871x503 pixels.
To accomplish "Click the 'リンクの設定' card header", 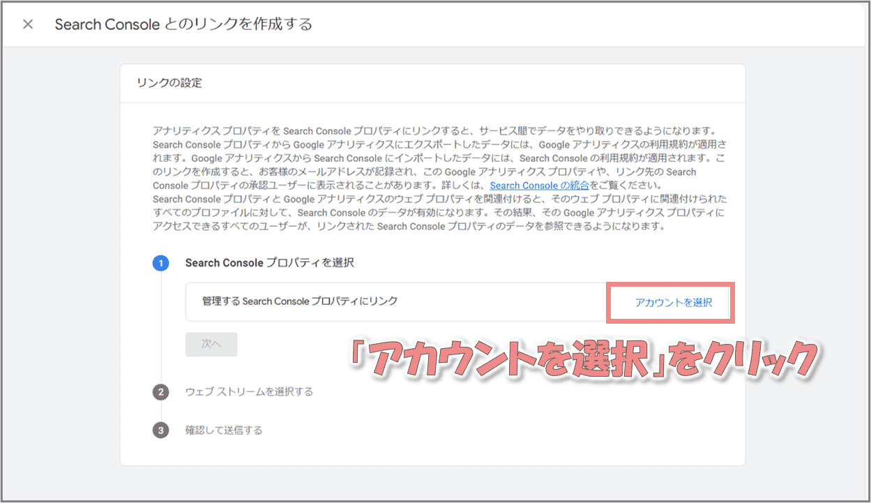I will (x=169, y=83).
